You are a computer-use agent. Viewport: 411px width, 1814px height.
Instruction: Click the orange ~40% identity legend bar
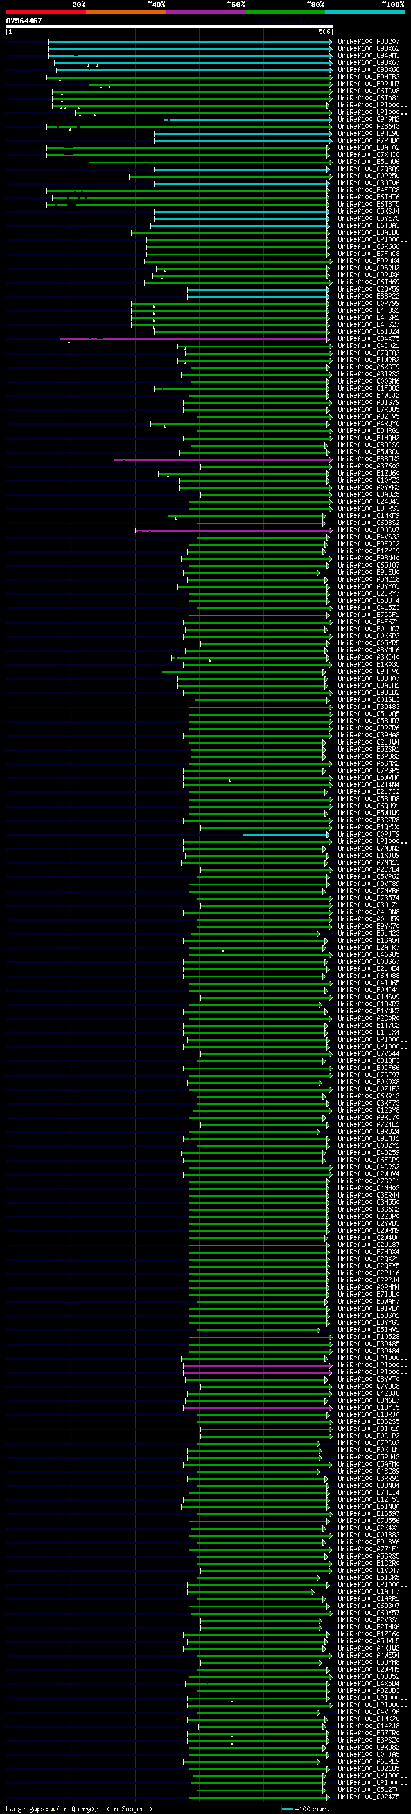pos(126,12)
